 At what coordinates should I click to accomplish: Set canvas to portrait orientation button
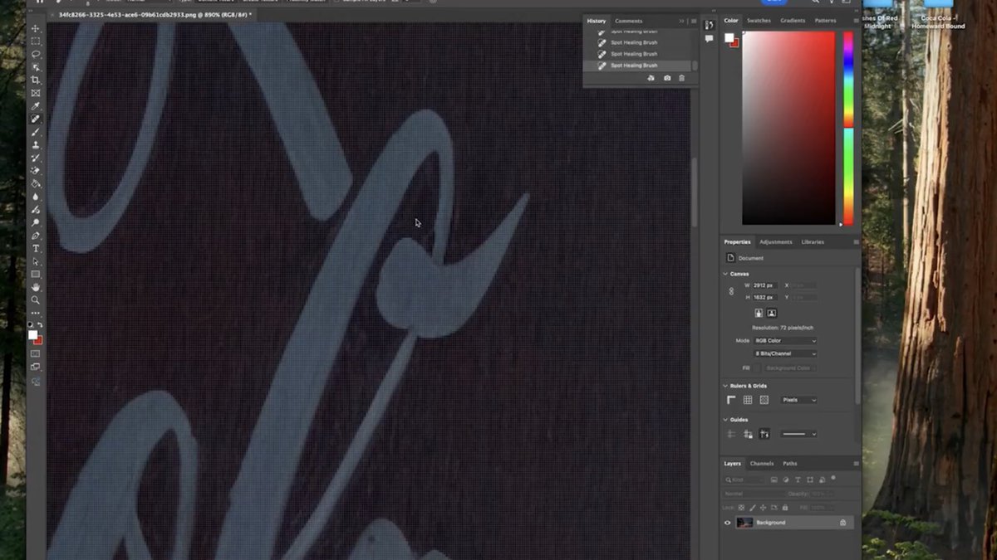(x=759, y=313)
